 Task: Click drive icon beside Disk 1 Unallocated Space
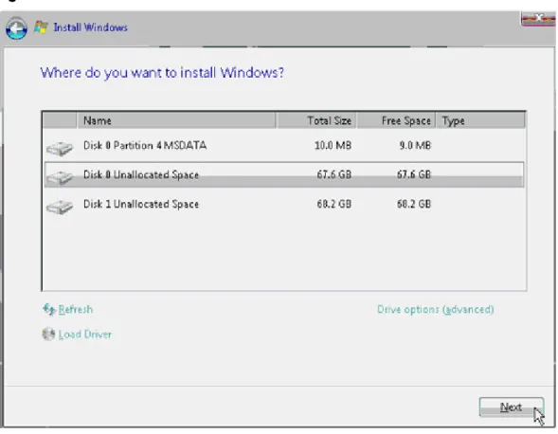pos(60,207)
